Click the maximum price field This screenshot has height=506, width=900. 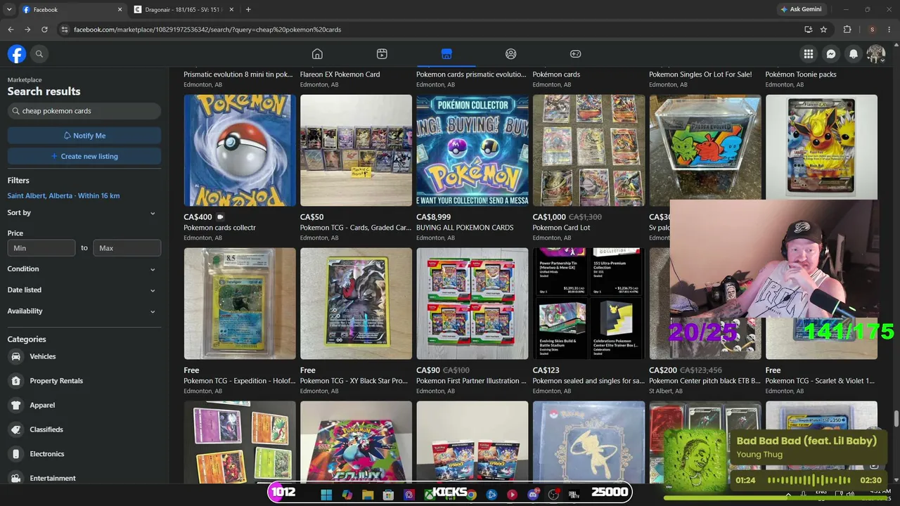tap(127, 248)
